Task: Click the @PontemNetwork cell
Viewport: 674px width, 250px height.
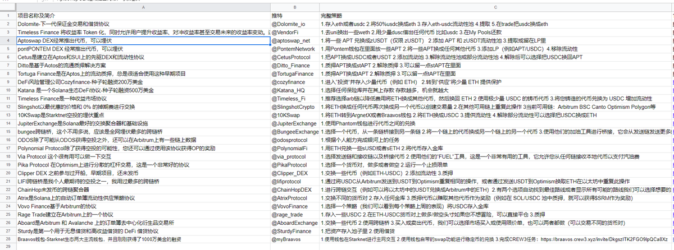Action: 294,49
